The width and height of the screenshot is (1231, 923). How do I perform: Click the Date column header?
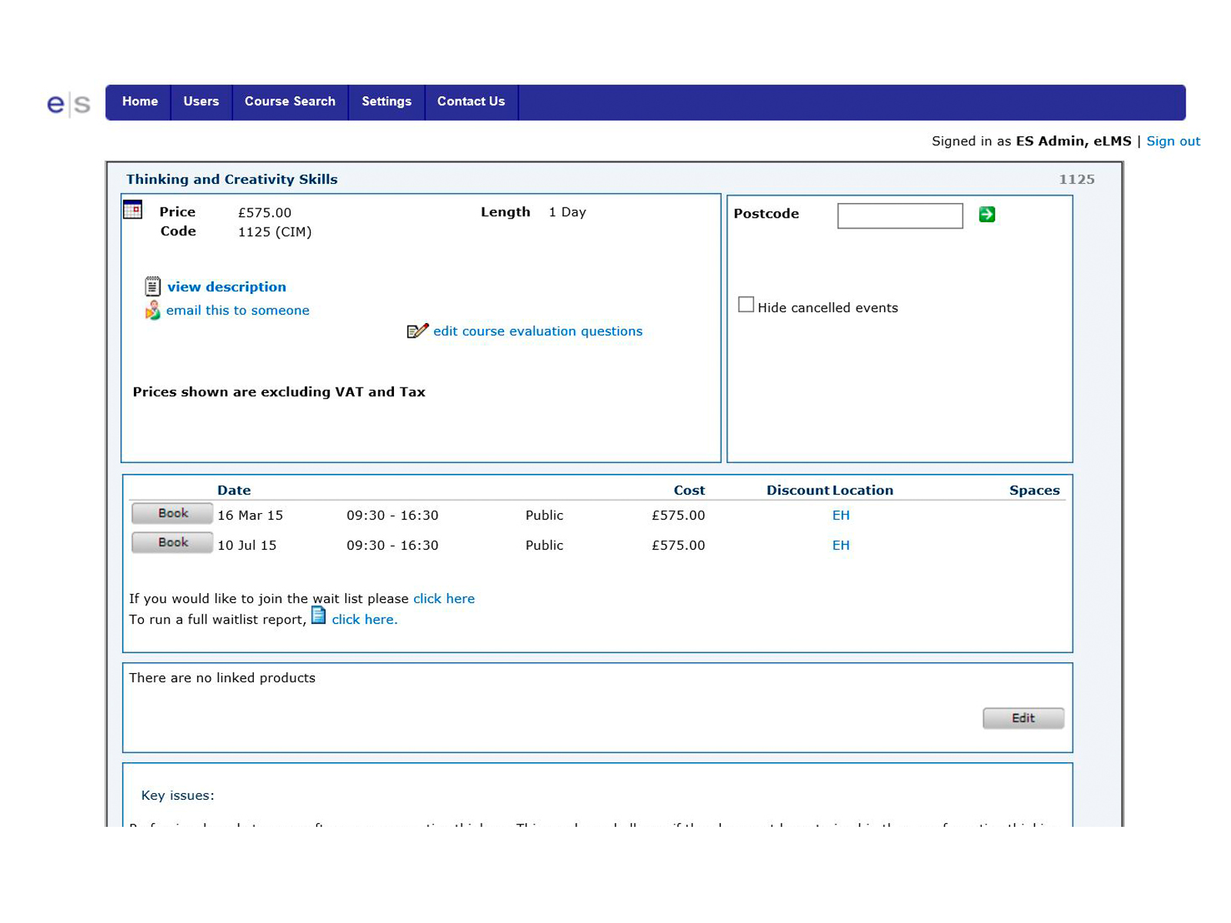pyautogui.click(x=234, y=490)
